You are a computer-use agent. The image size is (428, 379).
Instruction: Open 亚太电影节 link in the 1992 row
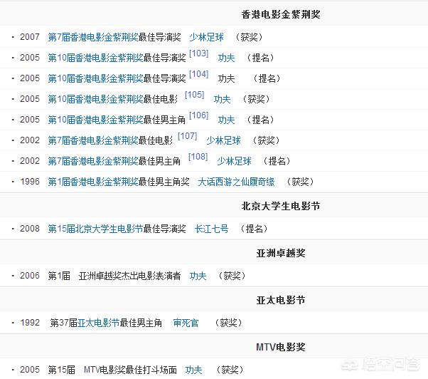pos(98,323)
